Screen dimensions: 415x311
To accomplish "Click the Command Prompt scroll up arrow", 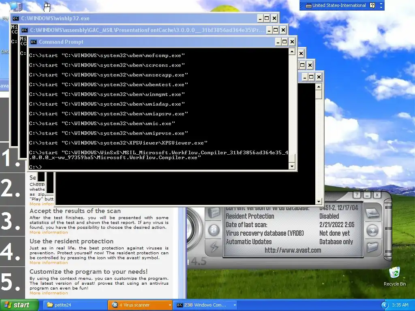I will (x=292, y=51).
